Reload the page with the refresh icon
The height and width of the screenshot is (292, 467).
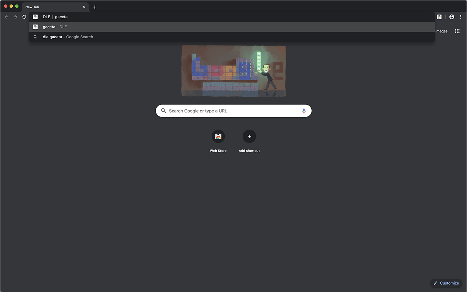point(24,17)
